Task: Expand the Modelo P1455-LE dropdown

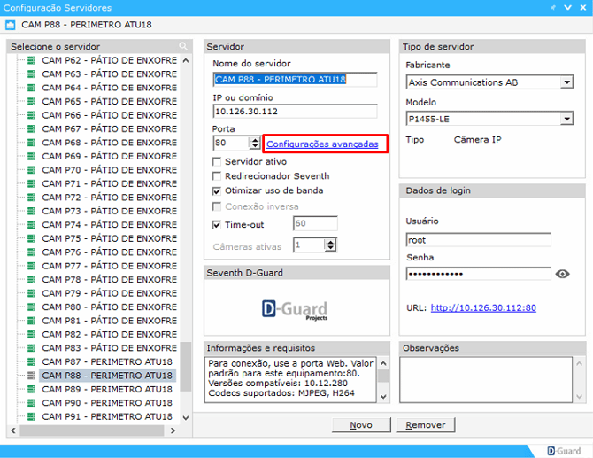Action: [566, 119]
